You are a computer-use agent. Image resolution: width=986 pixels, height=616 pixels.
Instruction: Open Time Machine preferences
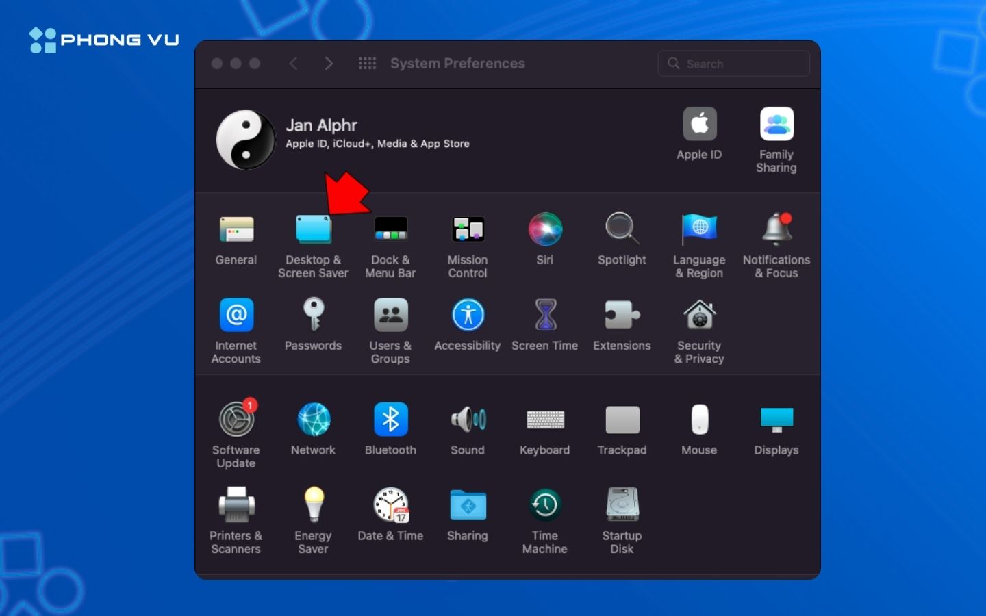[x=545, y=506]
